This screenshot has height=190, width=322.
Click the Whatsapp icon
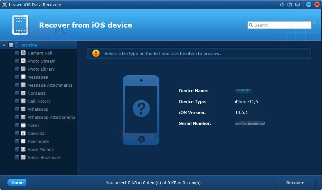[x=23, y=109]
